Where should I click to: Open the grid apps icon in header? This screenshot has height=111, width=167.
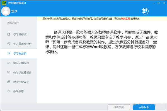point(145,11)
